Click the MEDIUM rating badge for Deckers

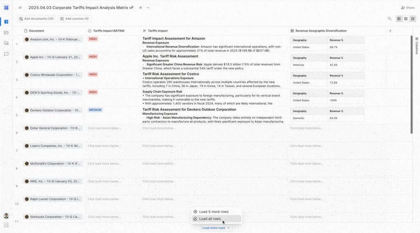tap(95, 110)
